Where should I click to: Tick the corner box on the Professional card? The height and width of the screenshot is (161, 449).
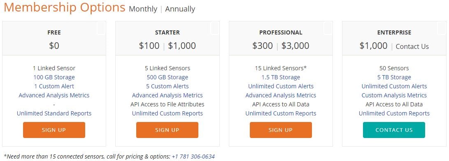click(x=328, y=29)
